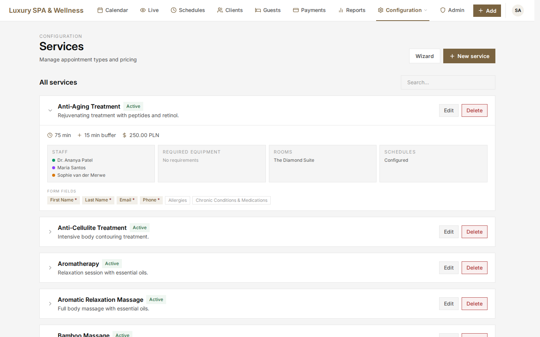Screen dimensions: 540x337
Task: Click the Guests icon in the top bar
Action: click(x=258, y=10)
